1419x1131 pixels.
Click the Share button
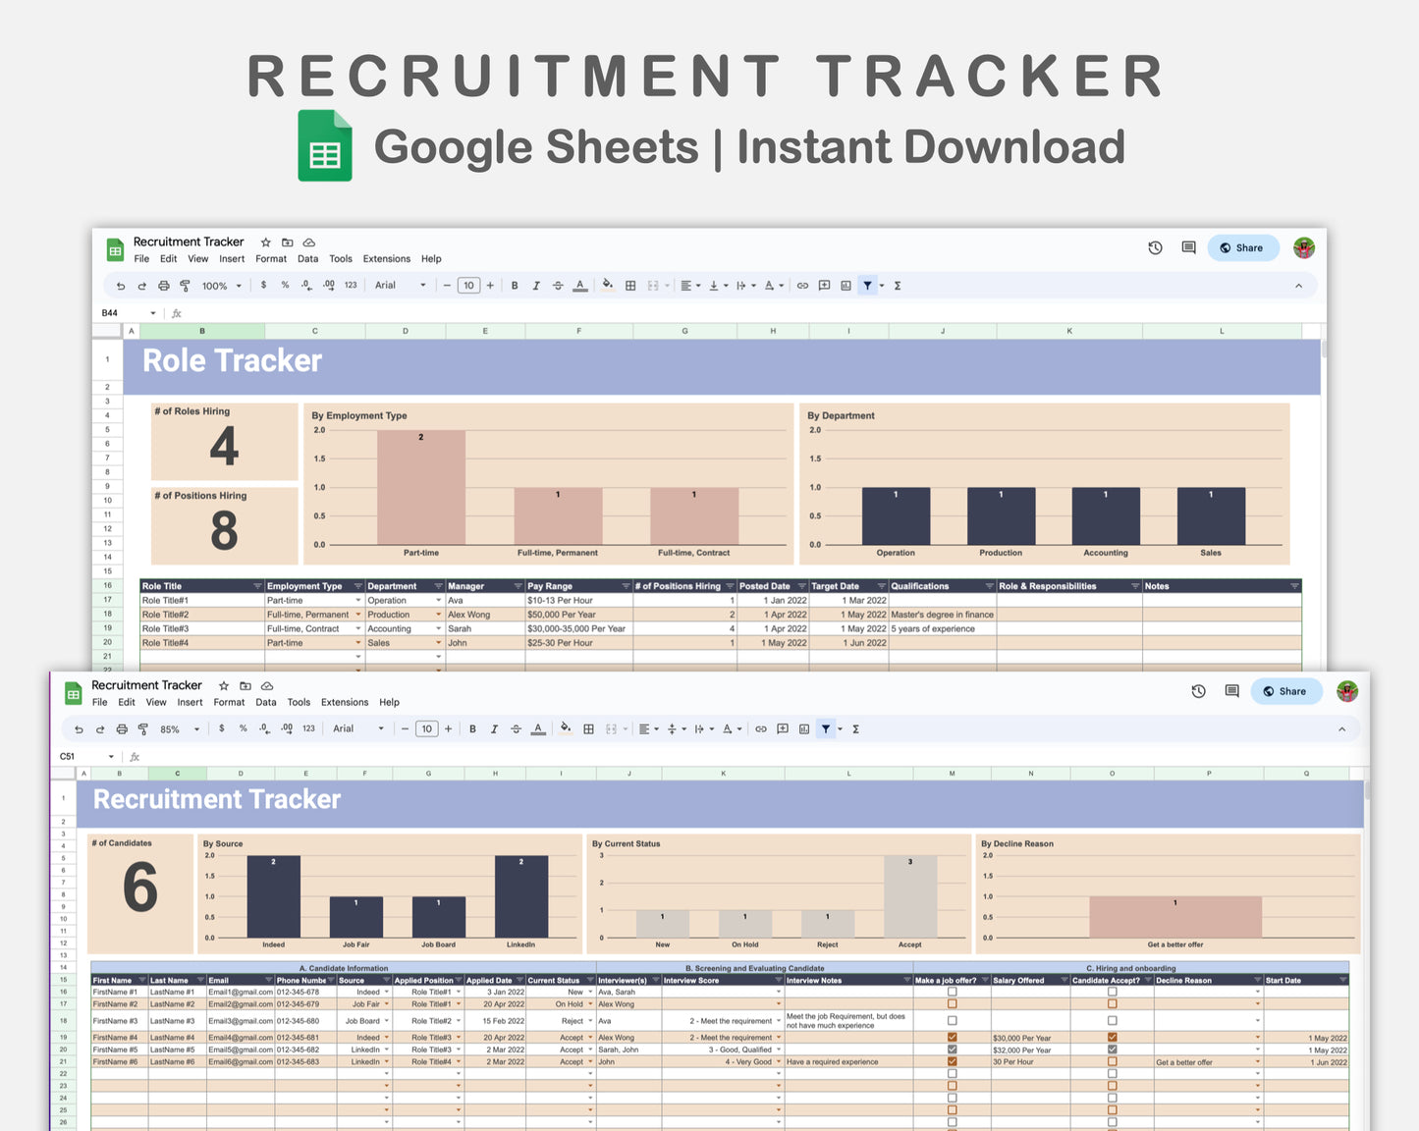pos(1286,691)
